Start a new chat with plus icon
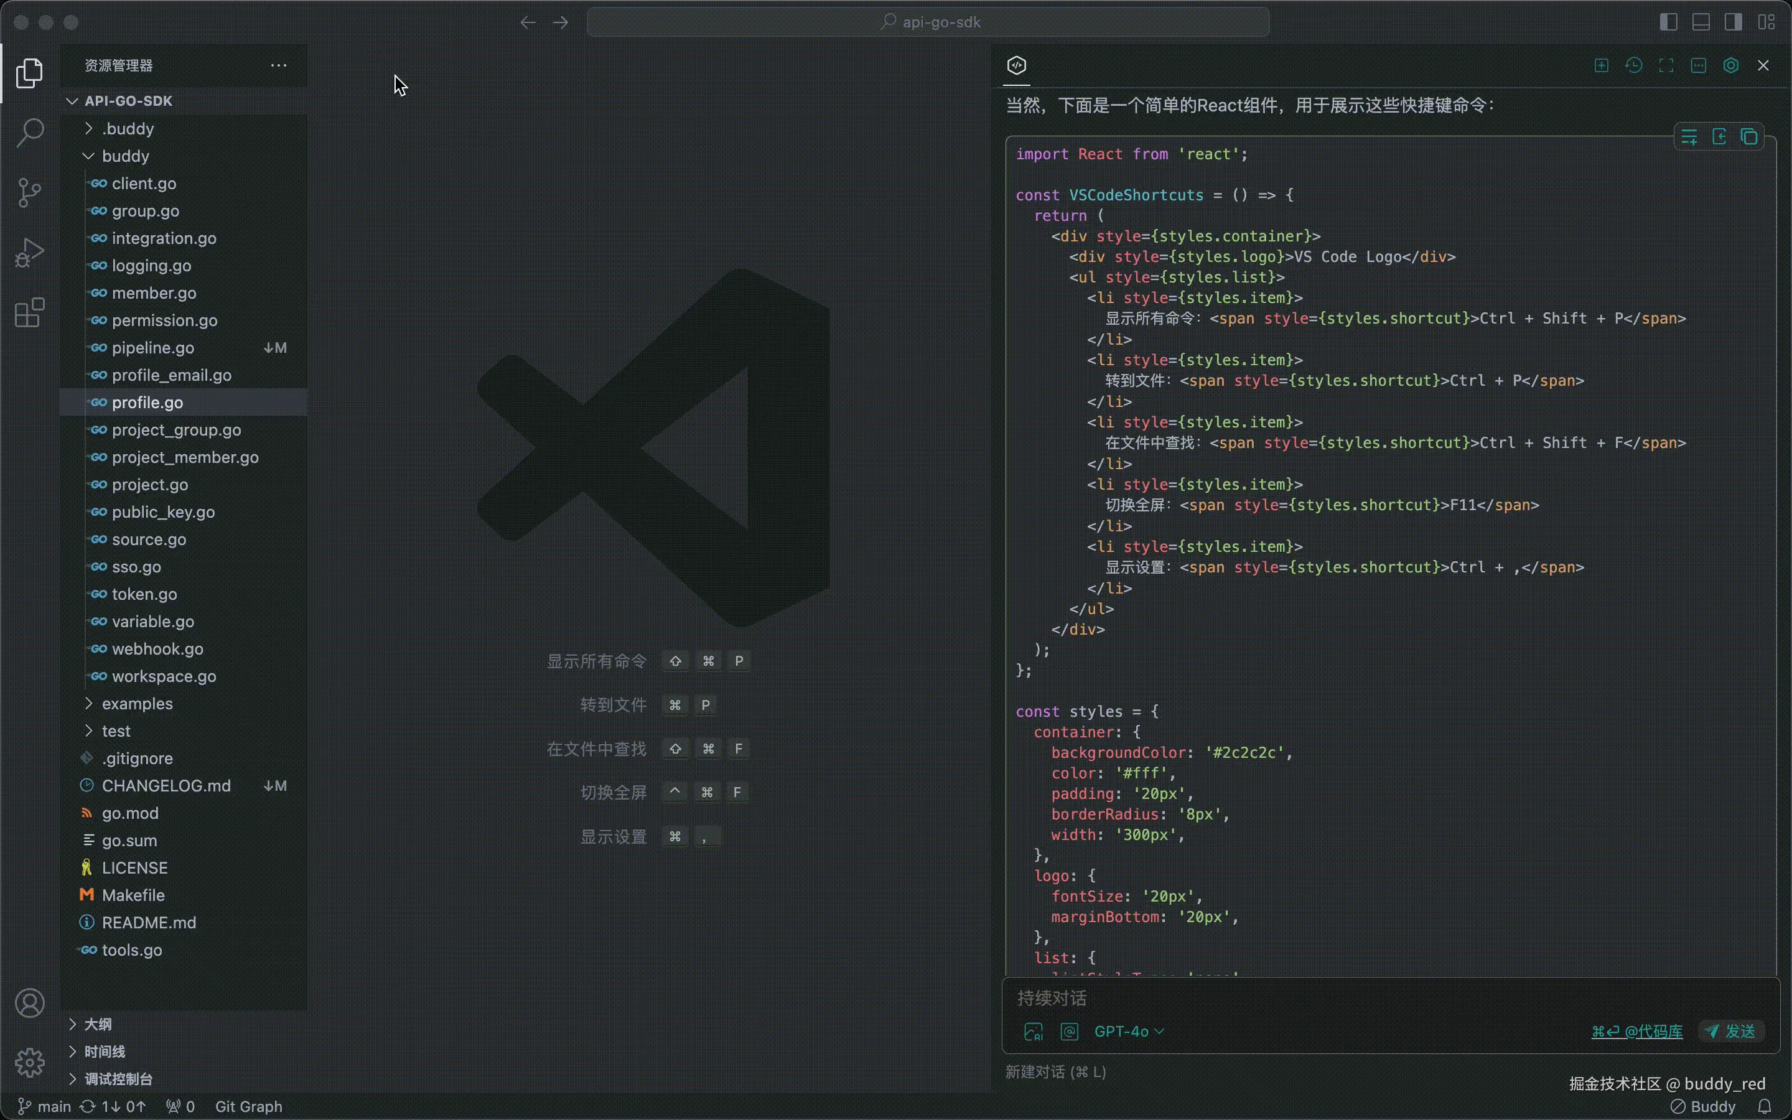The height and width of the screenshot is (1120, 1792). (x=1601, y=65)
